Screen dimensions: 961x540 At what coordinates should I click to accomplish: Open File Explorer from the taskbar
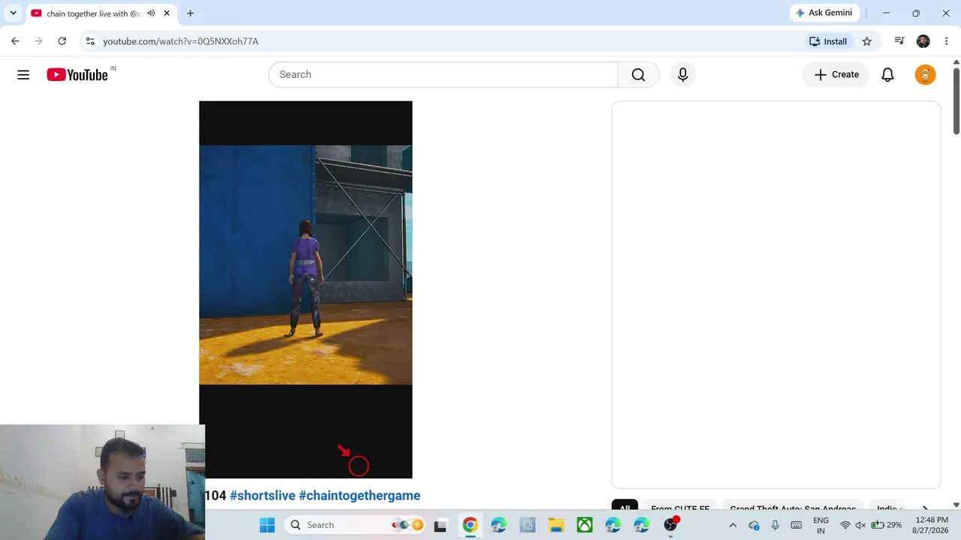point(556,525)
